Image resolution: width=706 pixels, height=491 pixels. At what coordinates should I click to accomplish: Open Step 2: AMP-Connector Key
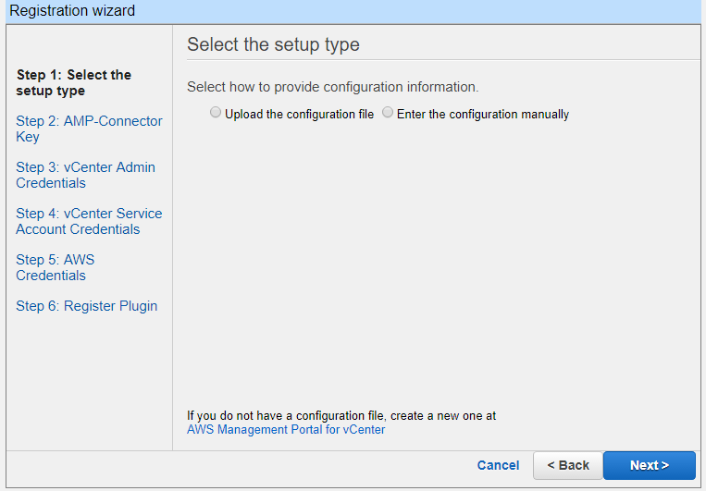tap(89, 129)
